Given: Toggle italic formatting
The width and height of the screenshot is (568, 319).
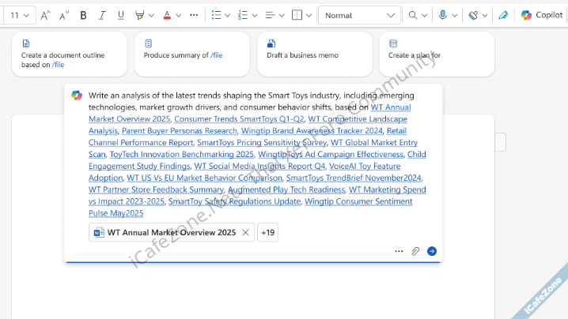Looking at the screenshot, I should [x=102, y=15].
